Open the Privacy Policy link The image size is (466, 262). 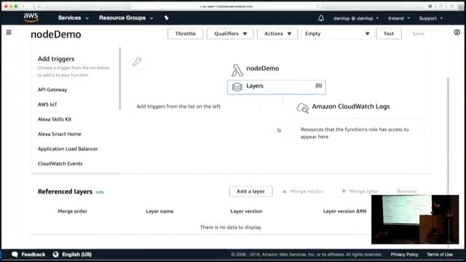click(x=405, y=255)
